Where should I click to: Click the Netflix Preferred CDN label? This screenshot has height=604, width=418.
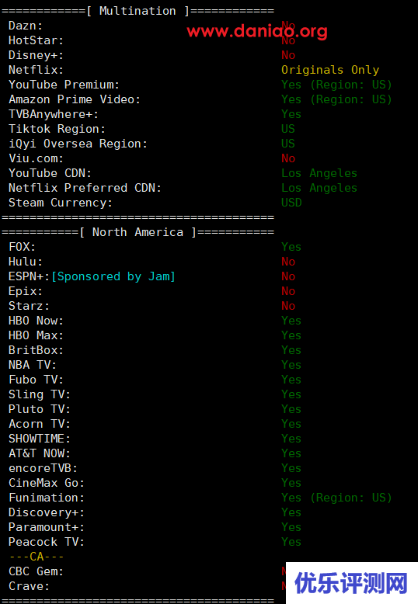[x=85, y=188]
